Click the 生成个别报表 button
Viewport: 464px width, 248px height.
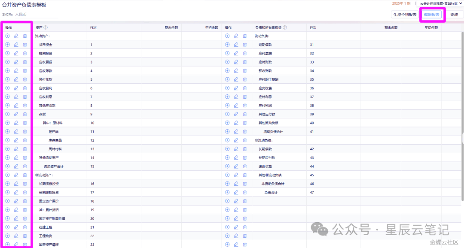404,15
